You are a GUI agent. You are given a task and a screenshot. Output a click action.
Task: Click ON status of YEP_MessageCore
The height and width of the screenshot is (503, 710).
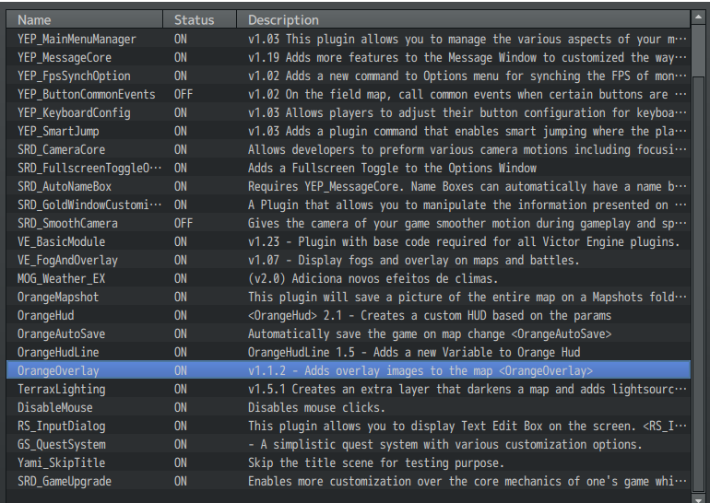click(x=181, y=57)
